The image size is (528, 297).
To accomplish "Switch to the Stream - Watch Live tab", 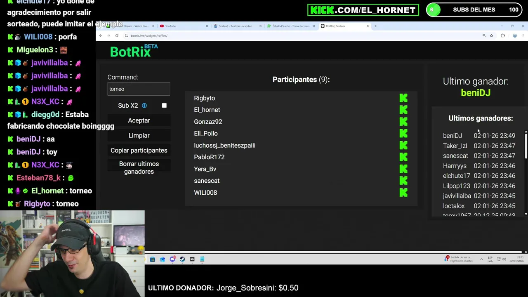I will coord(130,26).
